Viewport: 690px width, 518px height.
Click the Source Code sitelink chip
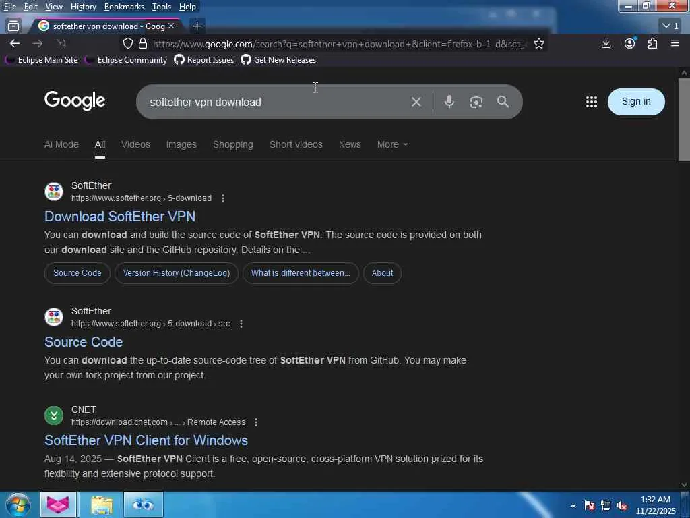[x=77, y=273]
